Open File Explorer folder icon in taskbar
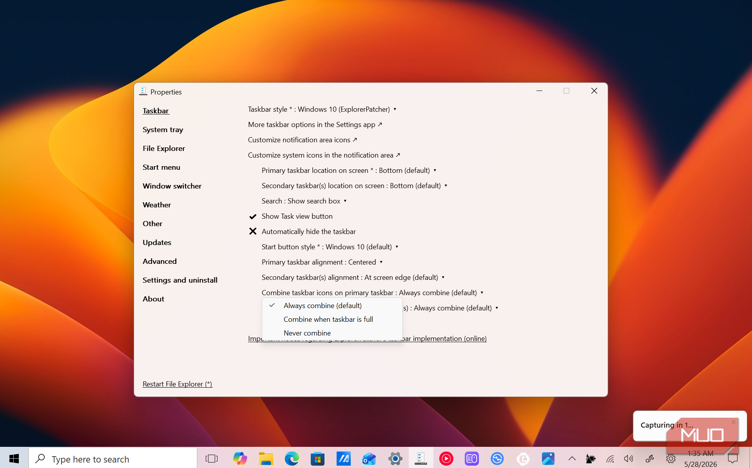 (266, 458)
